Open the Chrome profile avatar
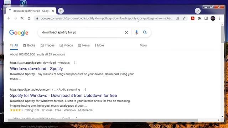 [x=213, y=18]
